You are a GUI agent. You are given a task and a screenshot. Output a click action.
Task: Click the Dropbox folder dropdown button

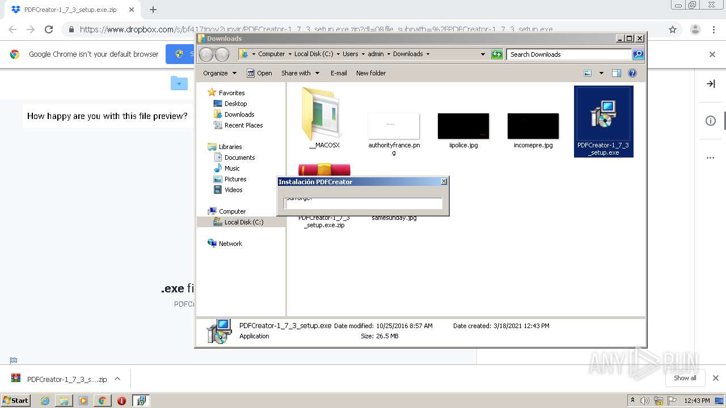pos(179,83)
